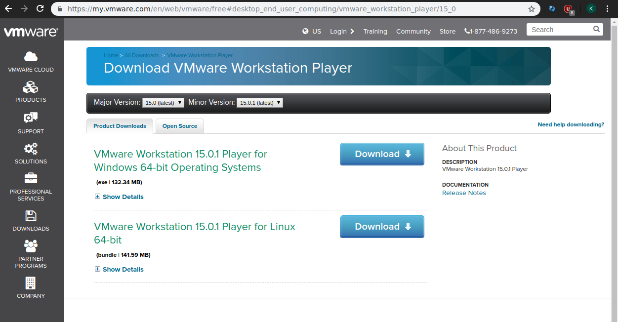The height and width of the screenshot is (322, 618).
Task: Open Release Notes link
Action: point(464,193)
